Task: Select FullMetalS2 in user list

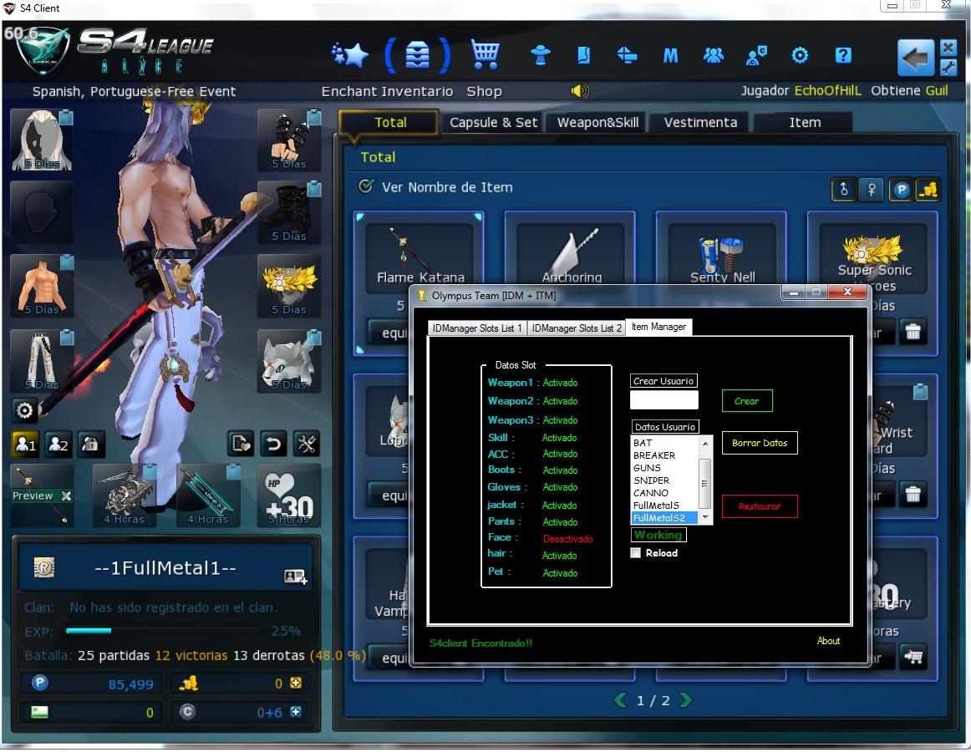Action: [664, 518]
